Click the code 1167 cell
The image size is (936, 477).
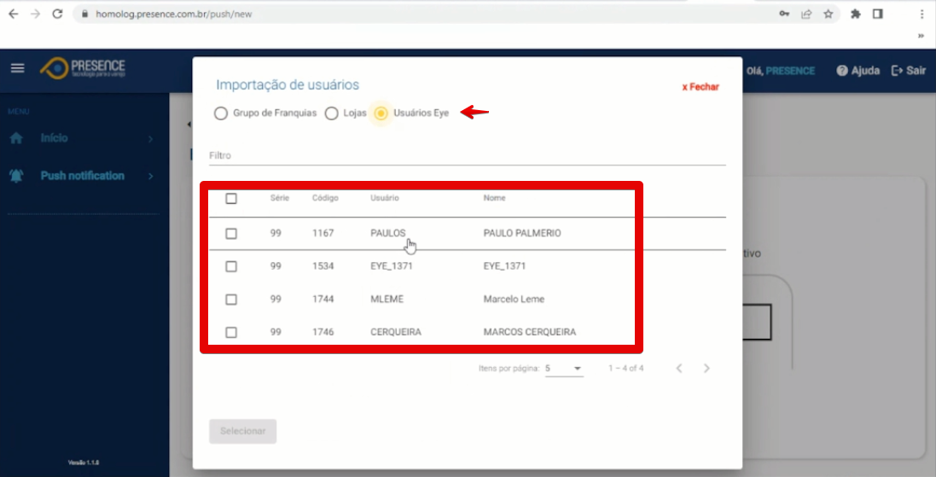(x=323, y=233)
